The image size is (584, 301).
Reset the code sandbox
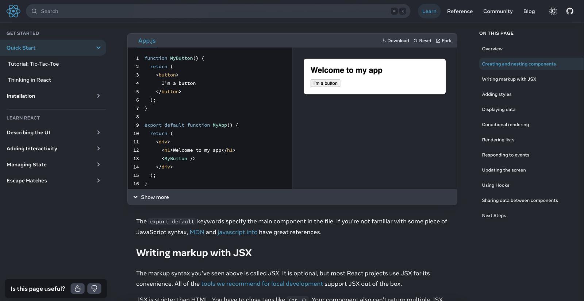pyautogui.click(x=422, y=41)
